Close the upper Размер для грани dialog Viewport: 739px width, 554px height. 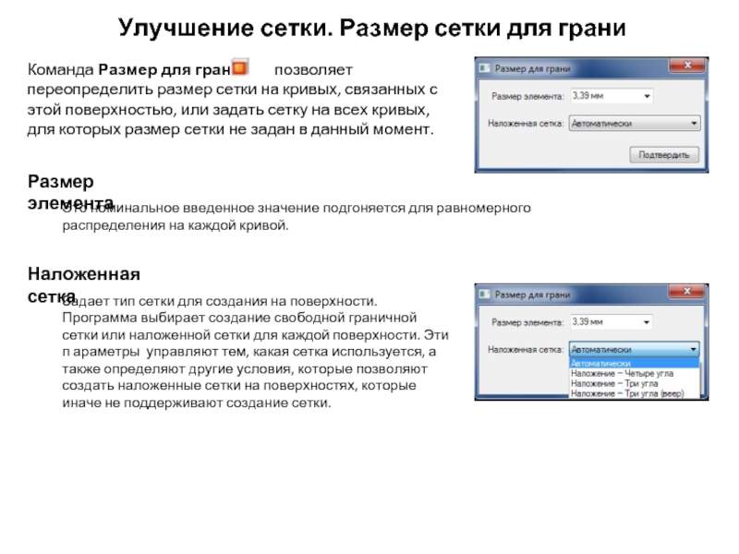pyautogui.click(x=687, y=65)
